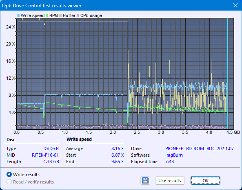Click the CPU usage purple legend swatch
This screenshot has height=190, width=242.
pos(78,15)
